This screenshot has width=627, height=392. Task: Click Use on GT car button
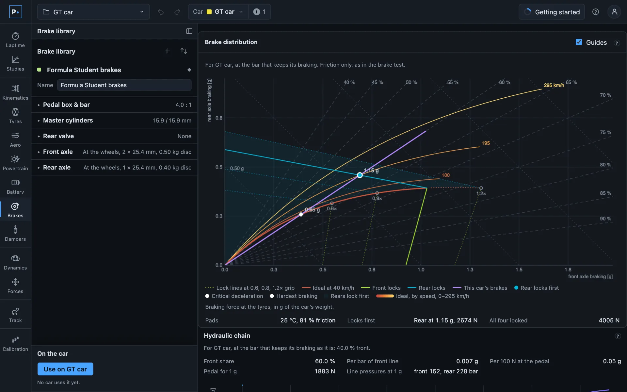pyautogui.click(x=65, y=369)
